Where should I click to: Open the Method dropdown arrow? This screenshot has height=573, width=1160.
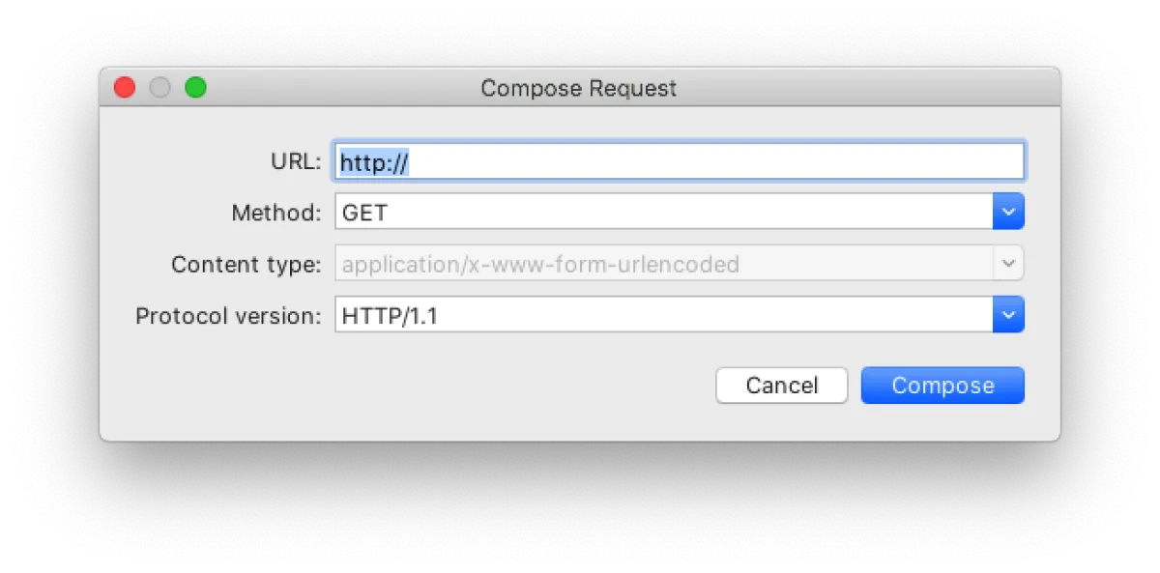(1008, 212)
